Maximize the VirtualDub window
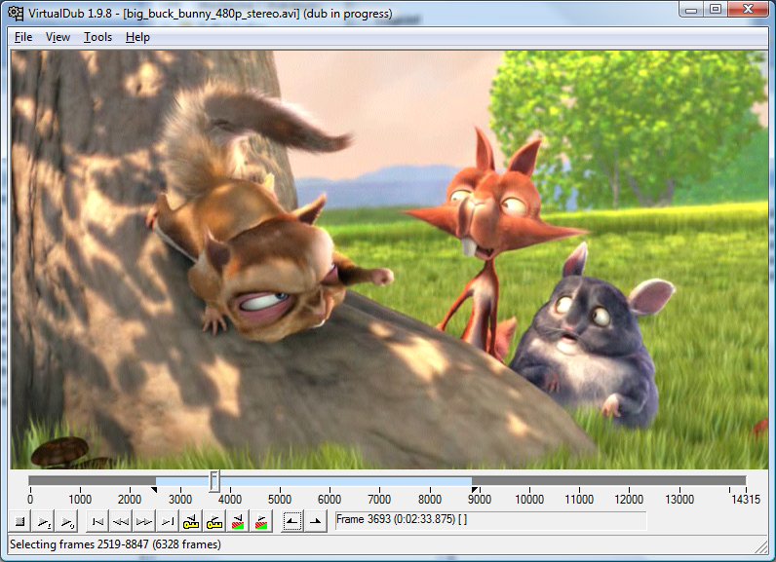 716,10
